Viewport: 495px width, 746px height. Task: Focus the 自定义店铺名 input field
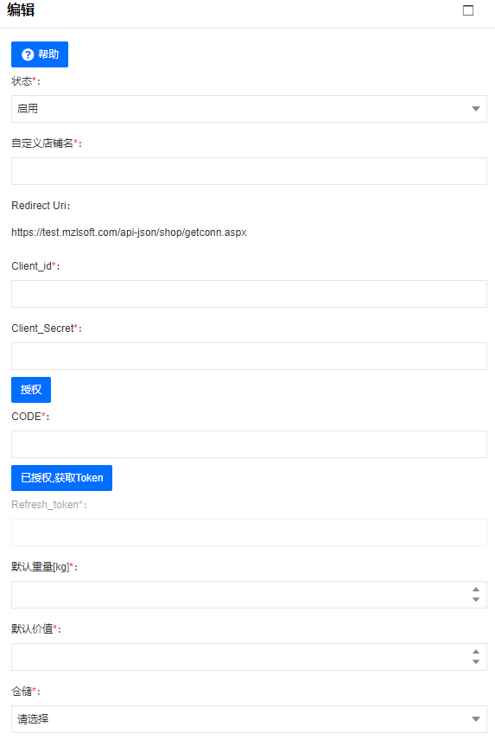click(x=249, y=171)
